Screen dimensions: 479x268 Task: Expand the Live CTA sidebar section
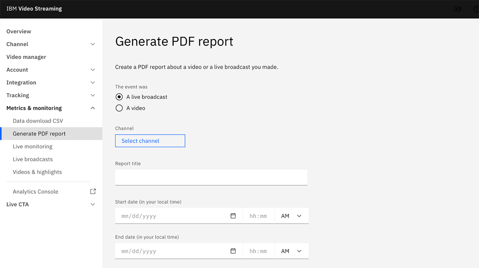(x=93, y=205)
